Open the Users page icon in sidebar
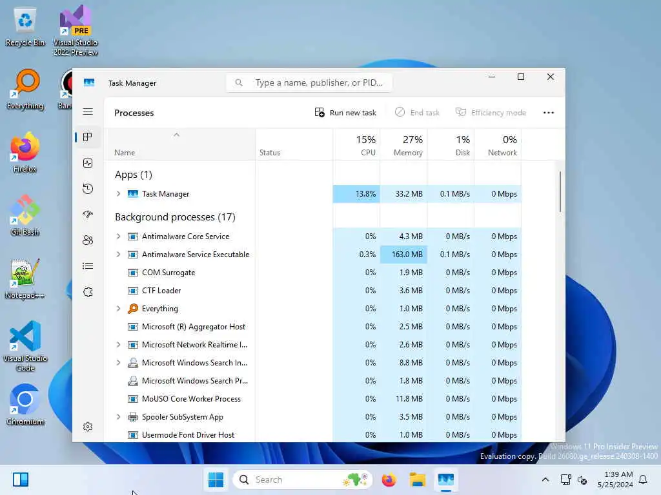This screenshot has width=661, height=495. (88, 240)
